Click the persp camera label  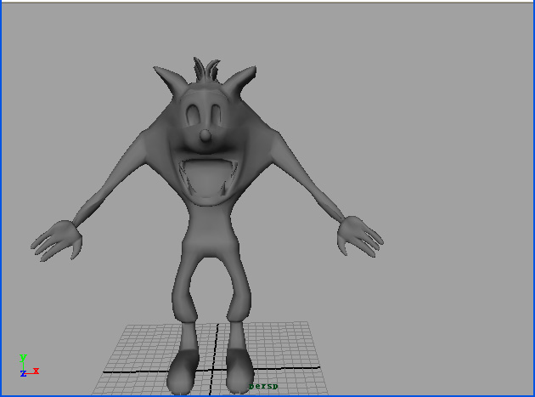pos(263,387)
